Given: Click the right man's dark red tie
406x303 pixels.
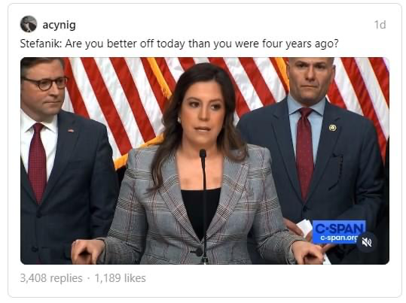Looking at the screenshot, I should click(305, 153).
